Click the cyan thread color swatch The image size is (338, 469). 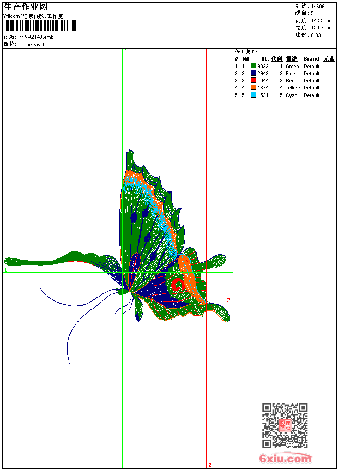253,95
